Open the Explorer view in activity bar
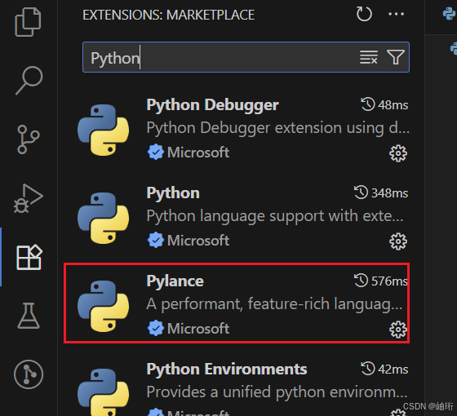Image resolution: width=457 pixels, height=416 pixels. pos(29,22)
